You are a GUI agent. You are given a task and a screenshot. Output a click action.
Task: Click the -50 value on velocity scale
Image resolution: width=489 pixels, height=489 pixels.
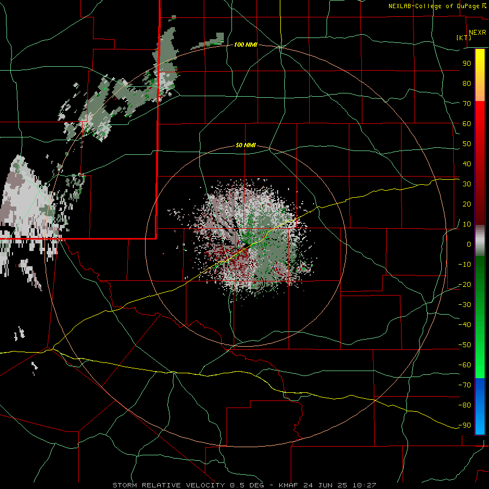[x=465, y=345]
